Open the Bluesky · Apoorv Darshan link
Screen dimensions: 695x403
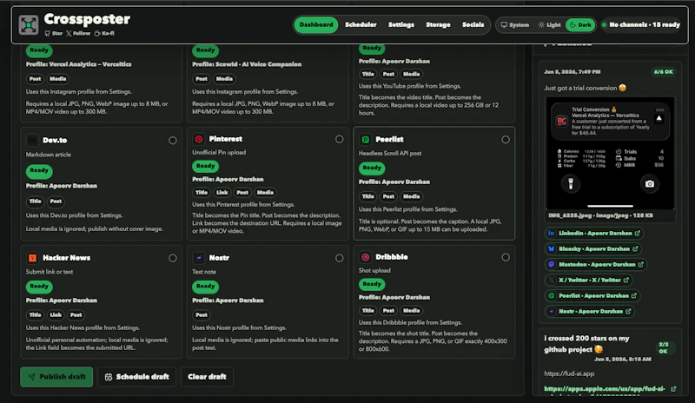[x=593, y=248]
